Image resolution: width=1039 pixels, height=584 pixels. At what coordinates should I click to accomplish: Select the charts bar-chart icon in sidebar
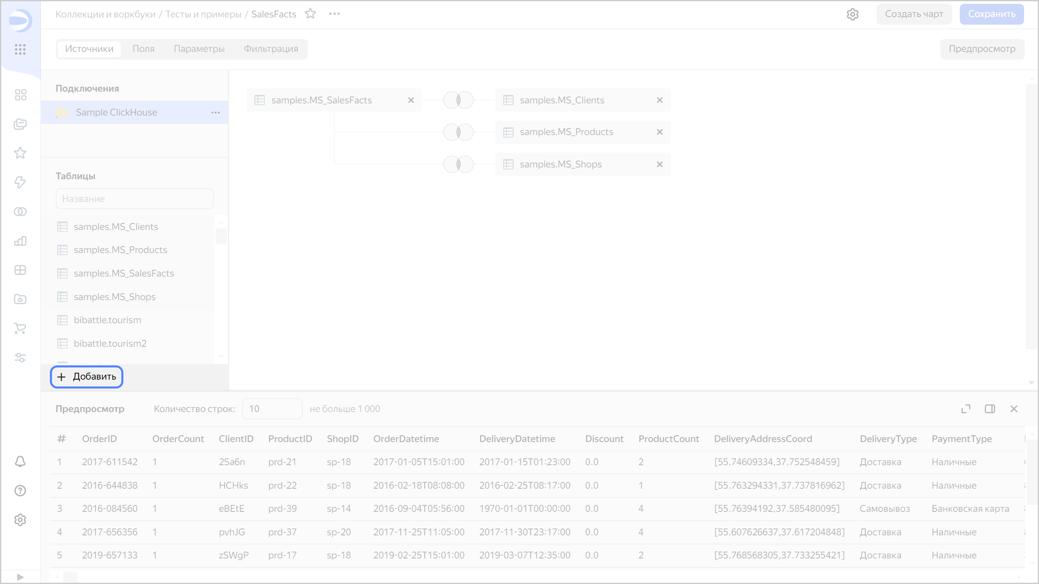point(20,241)
